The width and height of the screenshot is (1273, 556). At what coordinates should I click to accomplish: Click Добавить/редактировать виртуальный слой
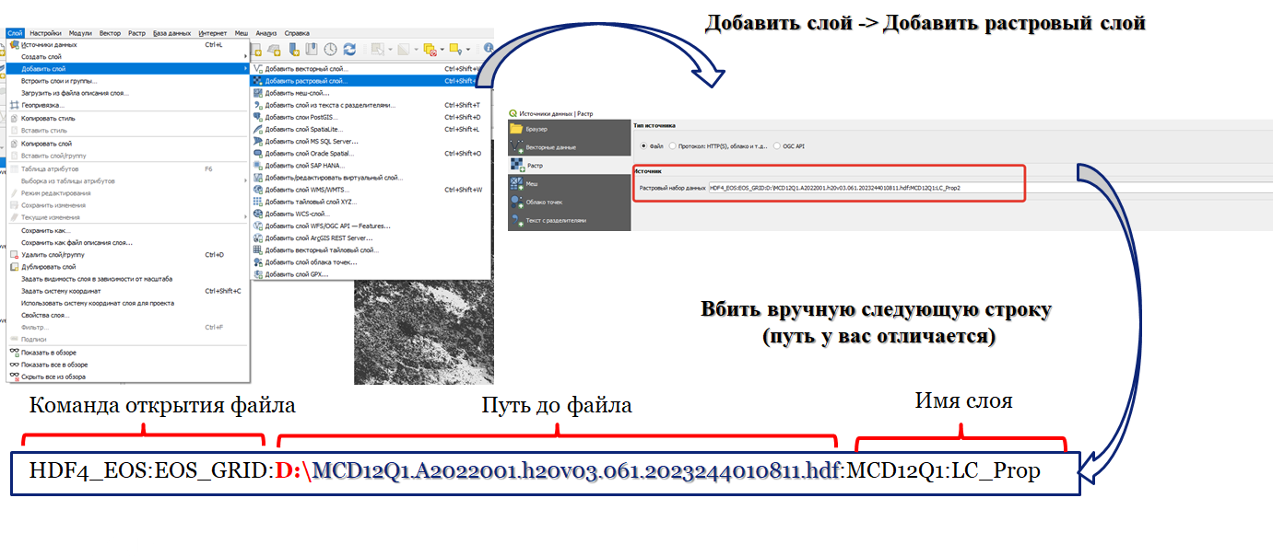coord(371,177)
